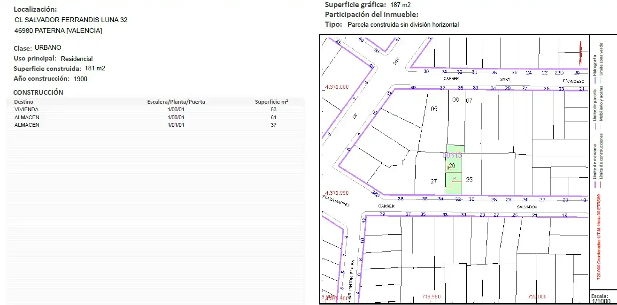Image resolution: width=617 pixels, height=305 pixels.
Task: Click the surface value 83
Action: (273, 109)
